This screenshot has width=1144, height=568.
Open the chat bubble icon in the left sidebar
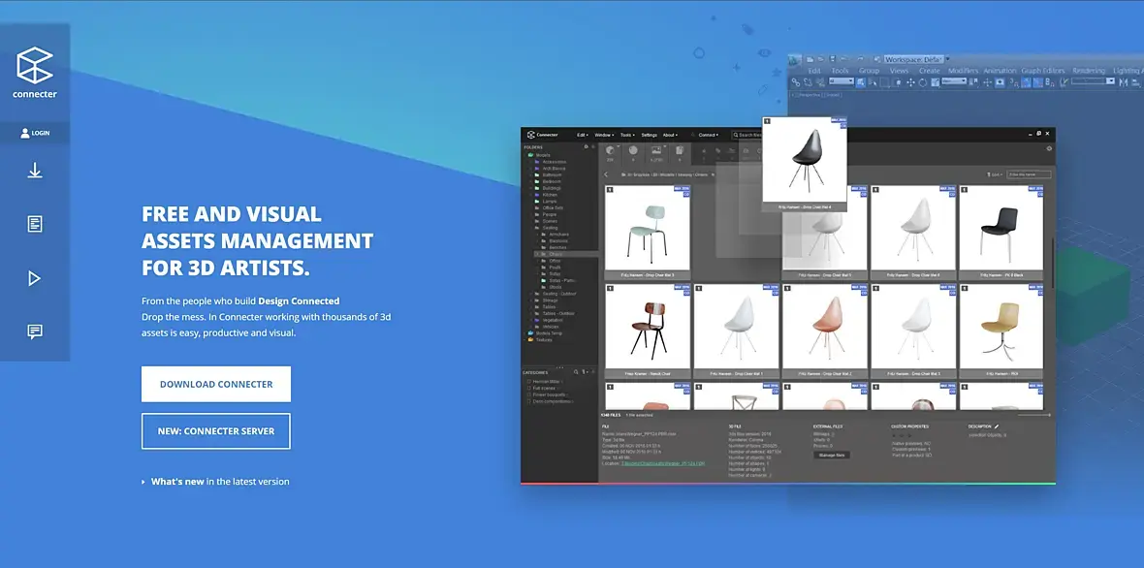(35, 331)
